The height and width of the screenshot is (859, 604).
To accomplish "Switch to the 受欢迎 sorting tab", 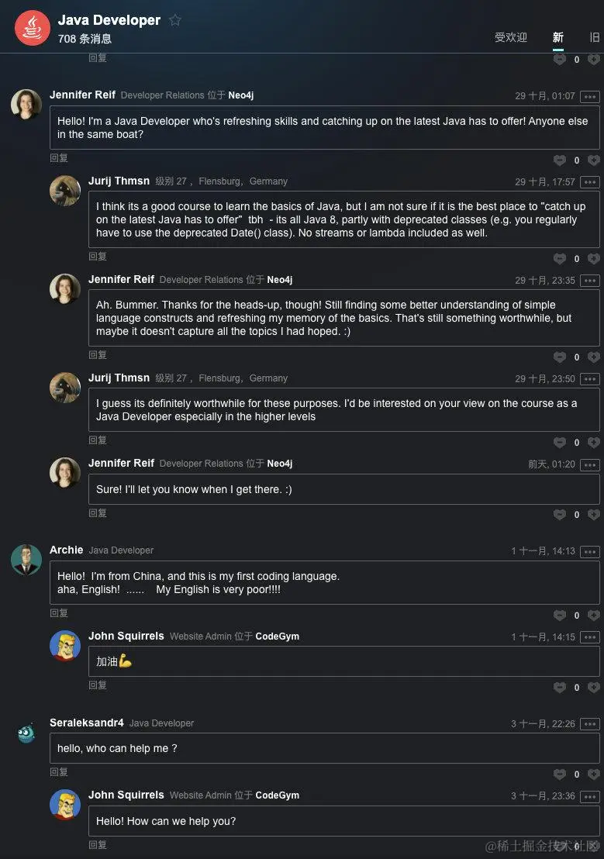I will pos(510,37).
